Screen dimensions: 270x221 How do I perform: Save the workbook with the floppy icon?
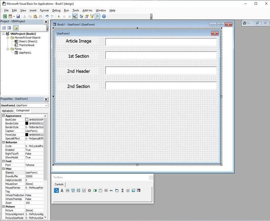tap(18, 16)
